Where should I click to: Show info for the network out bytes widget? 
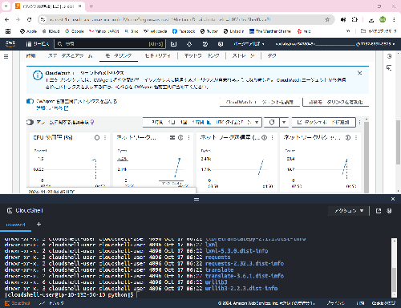point(264,137)
